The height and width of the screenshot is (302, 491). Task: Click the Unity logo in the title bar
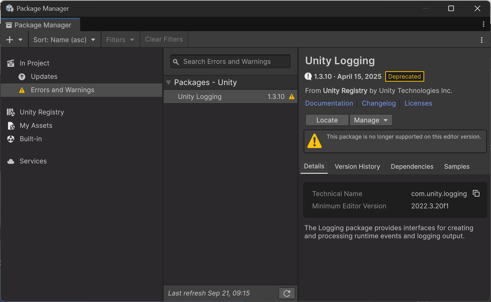click(x=10, y=8)
